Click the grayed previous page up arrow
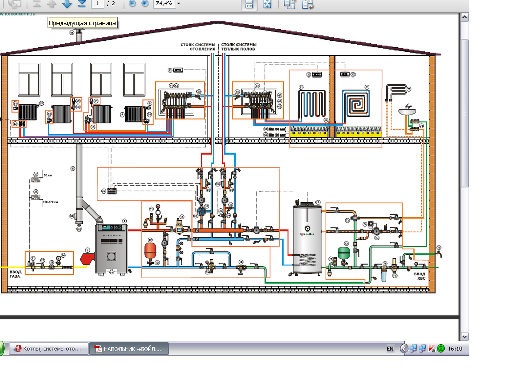This screenshot has height=385, width=513. [x=52, y=4]
